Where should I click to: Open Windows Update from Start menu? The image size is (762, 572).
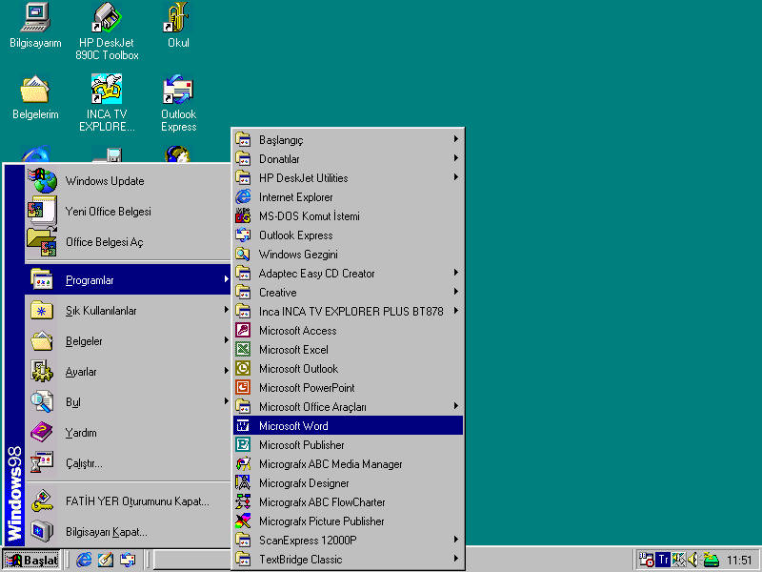pos(128,181)
